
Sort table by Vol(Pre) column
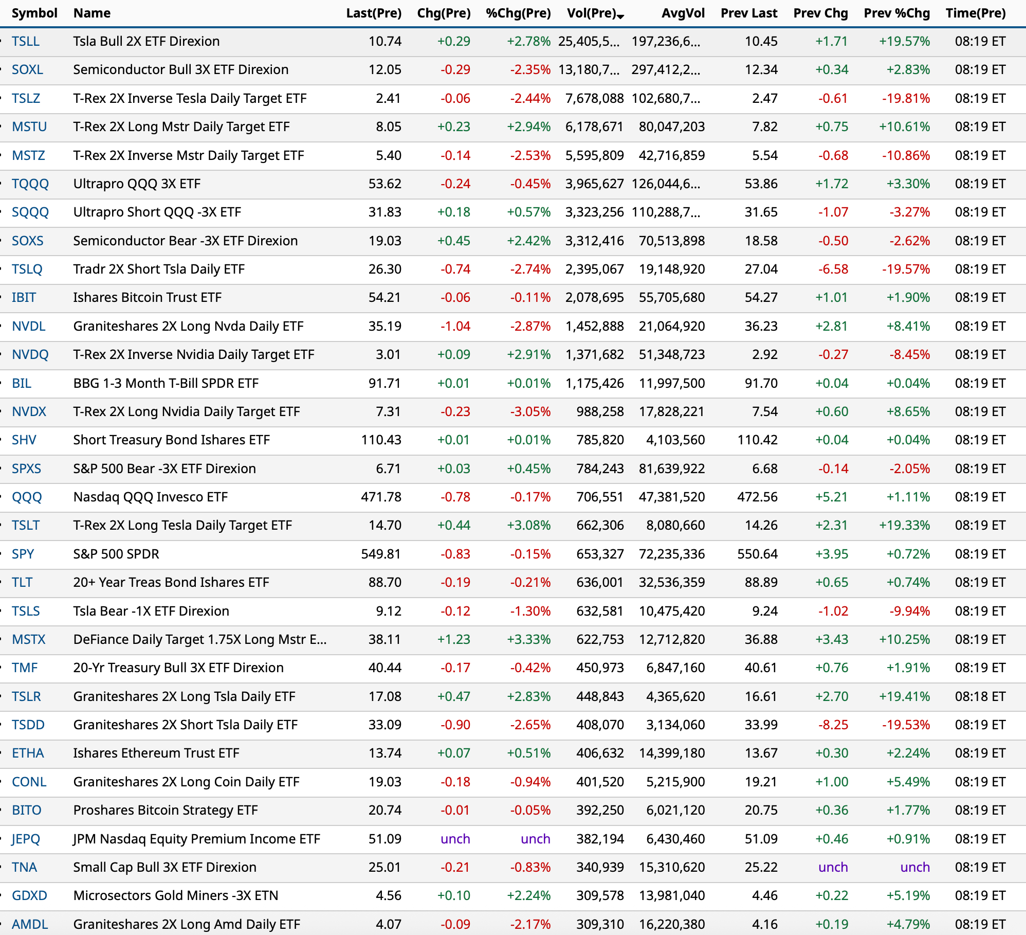click(591, 13)
